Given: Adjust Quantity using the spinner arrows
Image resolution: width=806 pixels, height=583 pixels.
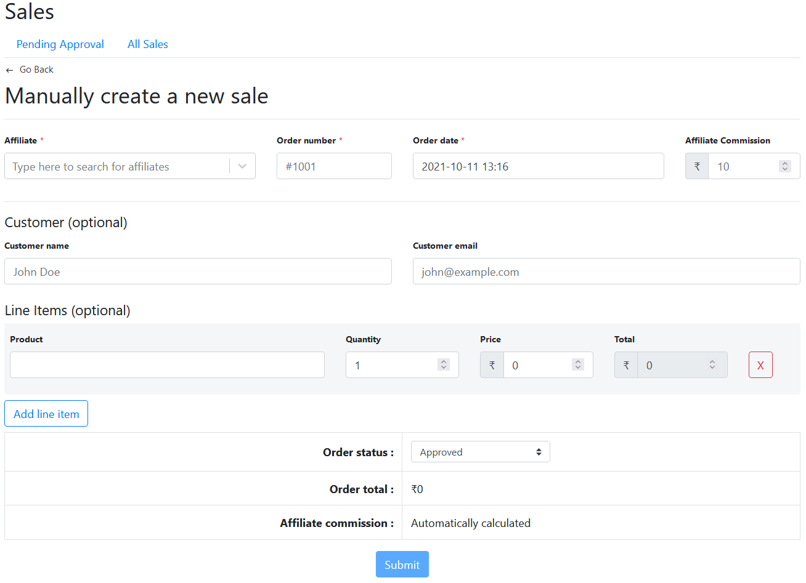Looking at the screenshot, I should 443,364.
